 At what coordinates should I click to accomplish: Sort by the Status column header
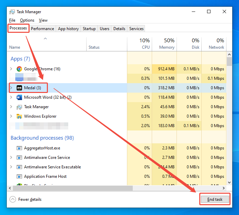[107, 44]
